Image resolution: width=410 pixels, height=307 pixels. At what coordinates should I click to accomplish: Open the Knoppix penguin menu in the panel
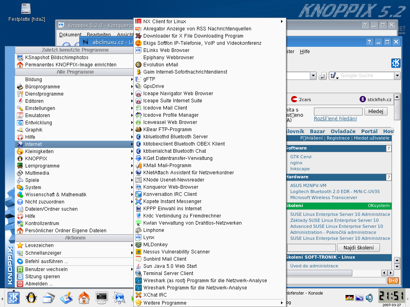[x=31, y=297]
